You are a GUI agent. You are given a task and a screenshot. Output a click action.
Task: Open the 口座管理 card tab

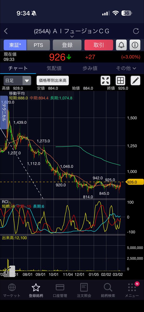[x=60, y=290]
